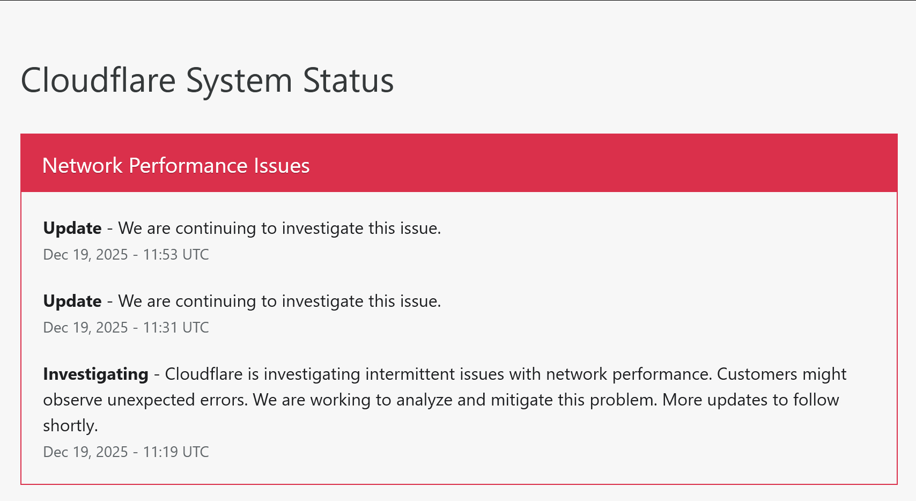Click the 11:31 UTC update timestamp

[x=126, y=327]
